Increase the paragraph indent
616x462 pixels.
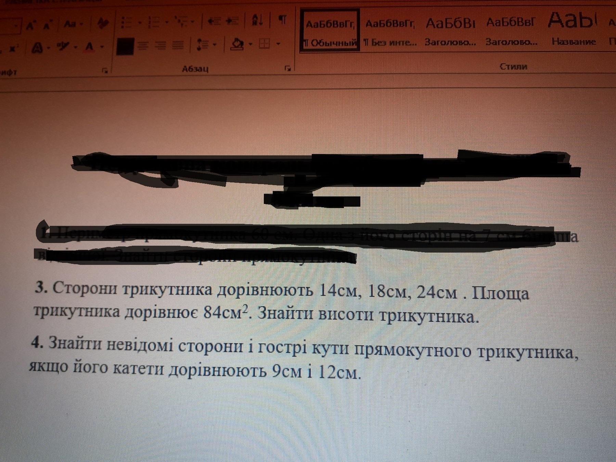tap(232, 21)
